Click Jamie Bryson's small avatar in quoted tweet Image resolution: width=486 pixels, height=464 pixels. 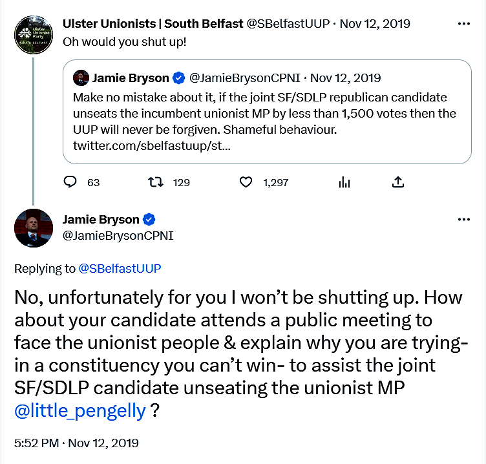81,78
